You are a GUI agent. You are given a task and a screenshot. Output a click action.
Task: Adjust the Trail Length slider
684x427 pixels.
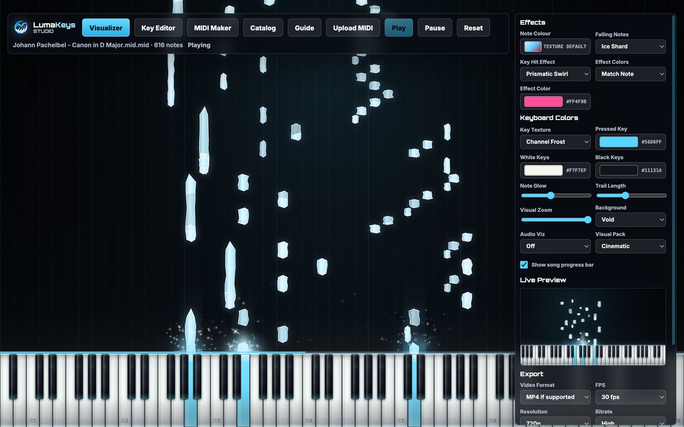point(631,196)
